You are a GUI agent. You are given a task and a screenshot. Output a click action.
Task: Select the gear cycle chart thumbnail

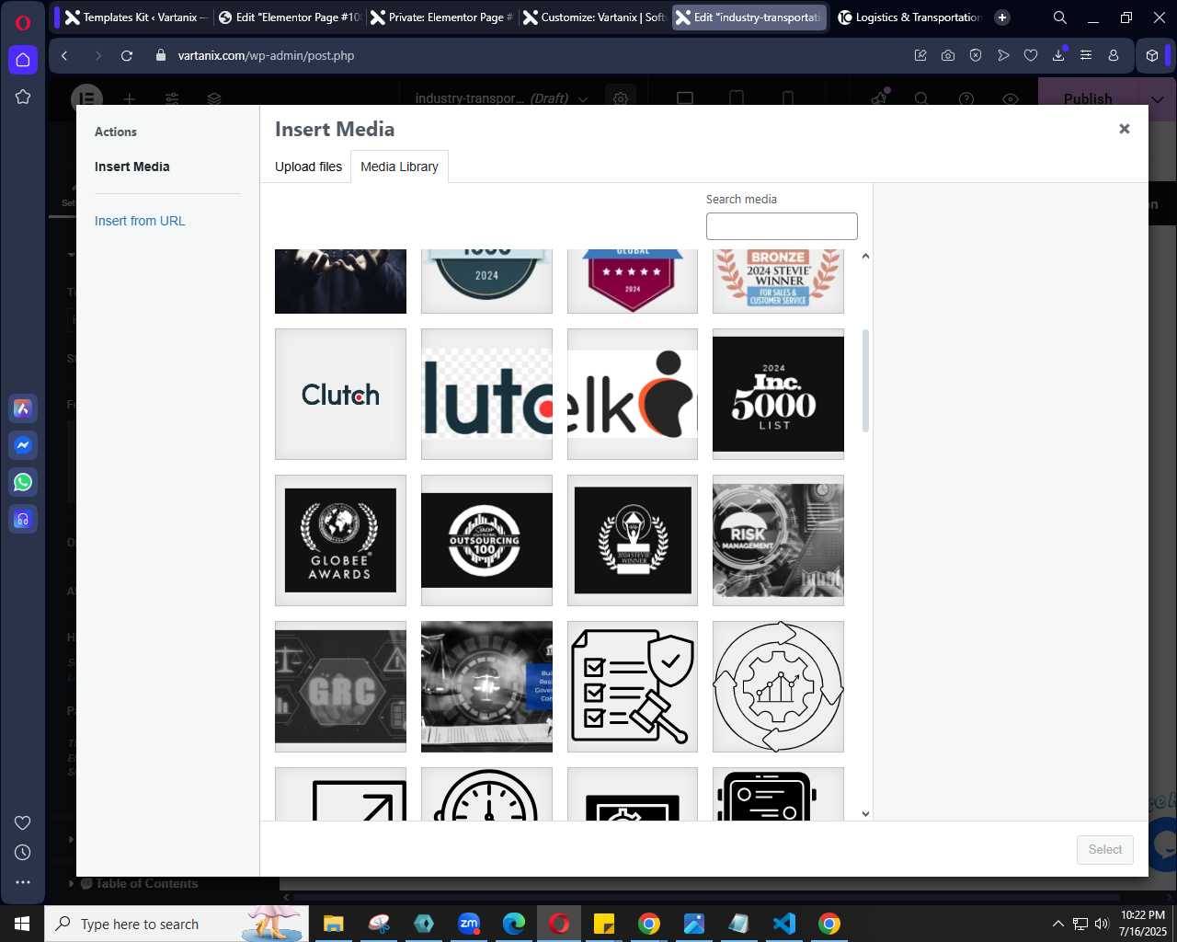point(778,686)
